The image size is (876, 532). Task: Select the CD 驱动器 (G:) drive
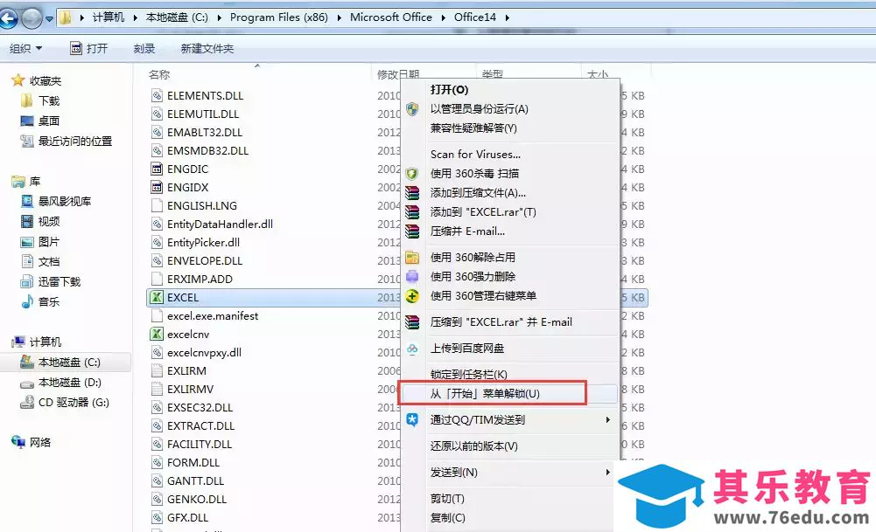[x=74, y=403]
